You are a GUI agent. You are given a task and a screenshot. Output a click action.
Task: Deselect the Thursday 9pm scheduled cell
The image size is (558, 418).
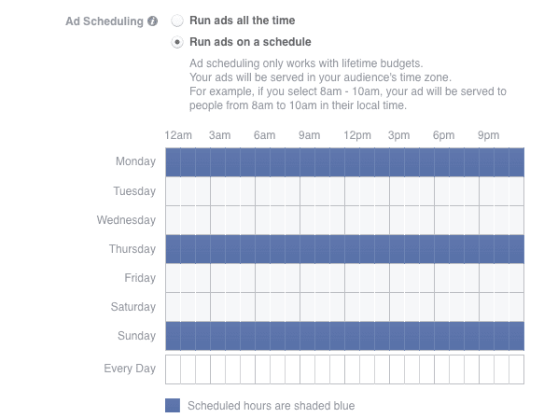487,249
